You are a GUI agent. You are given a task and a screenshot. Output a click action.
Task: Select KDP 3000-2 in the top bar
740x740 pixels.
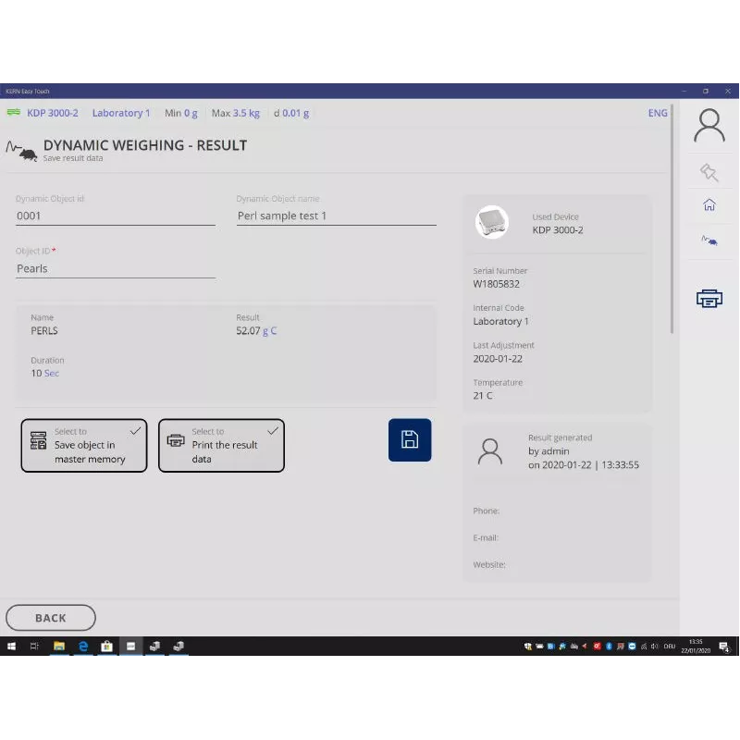[x=53, y=113]
